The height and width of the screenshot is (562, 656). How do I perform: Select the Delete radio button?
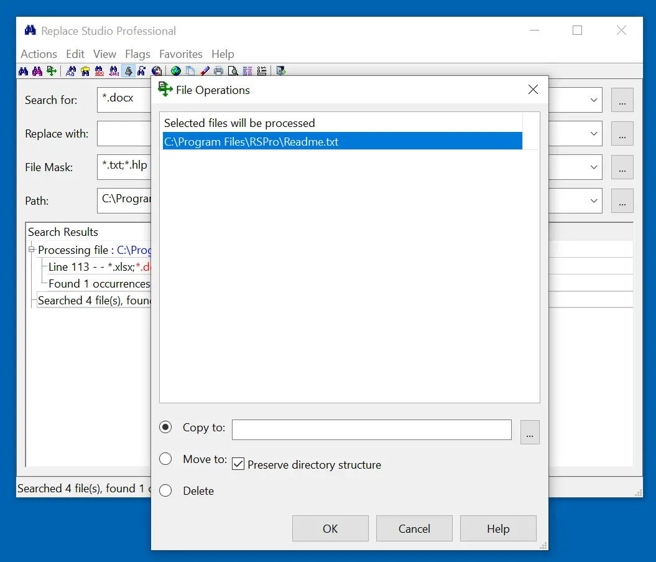click(x=165, y=490)
